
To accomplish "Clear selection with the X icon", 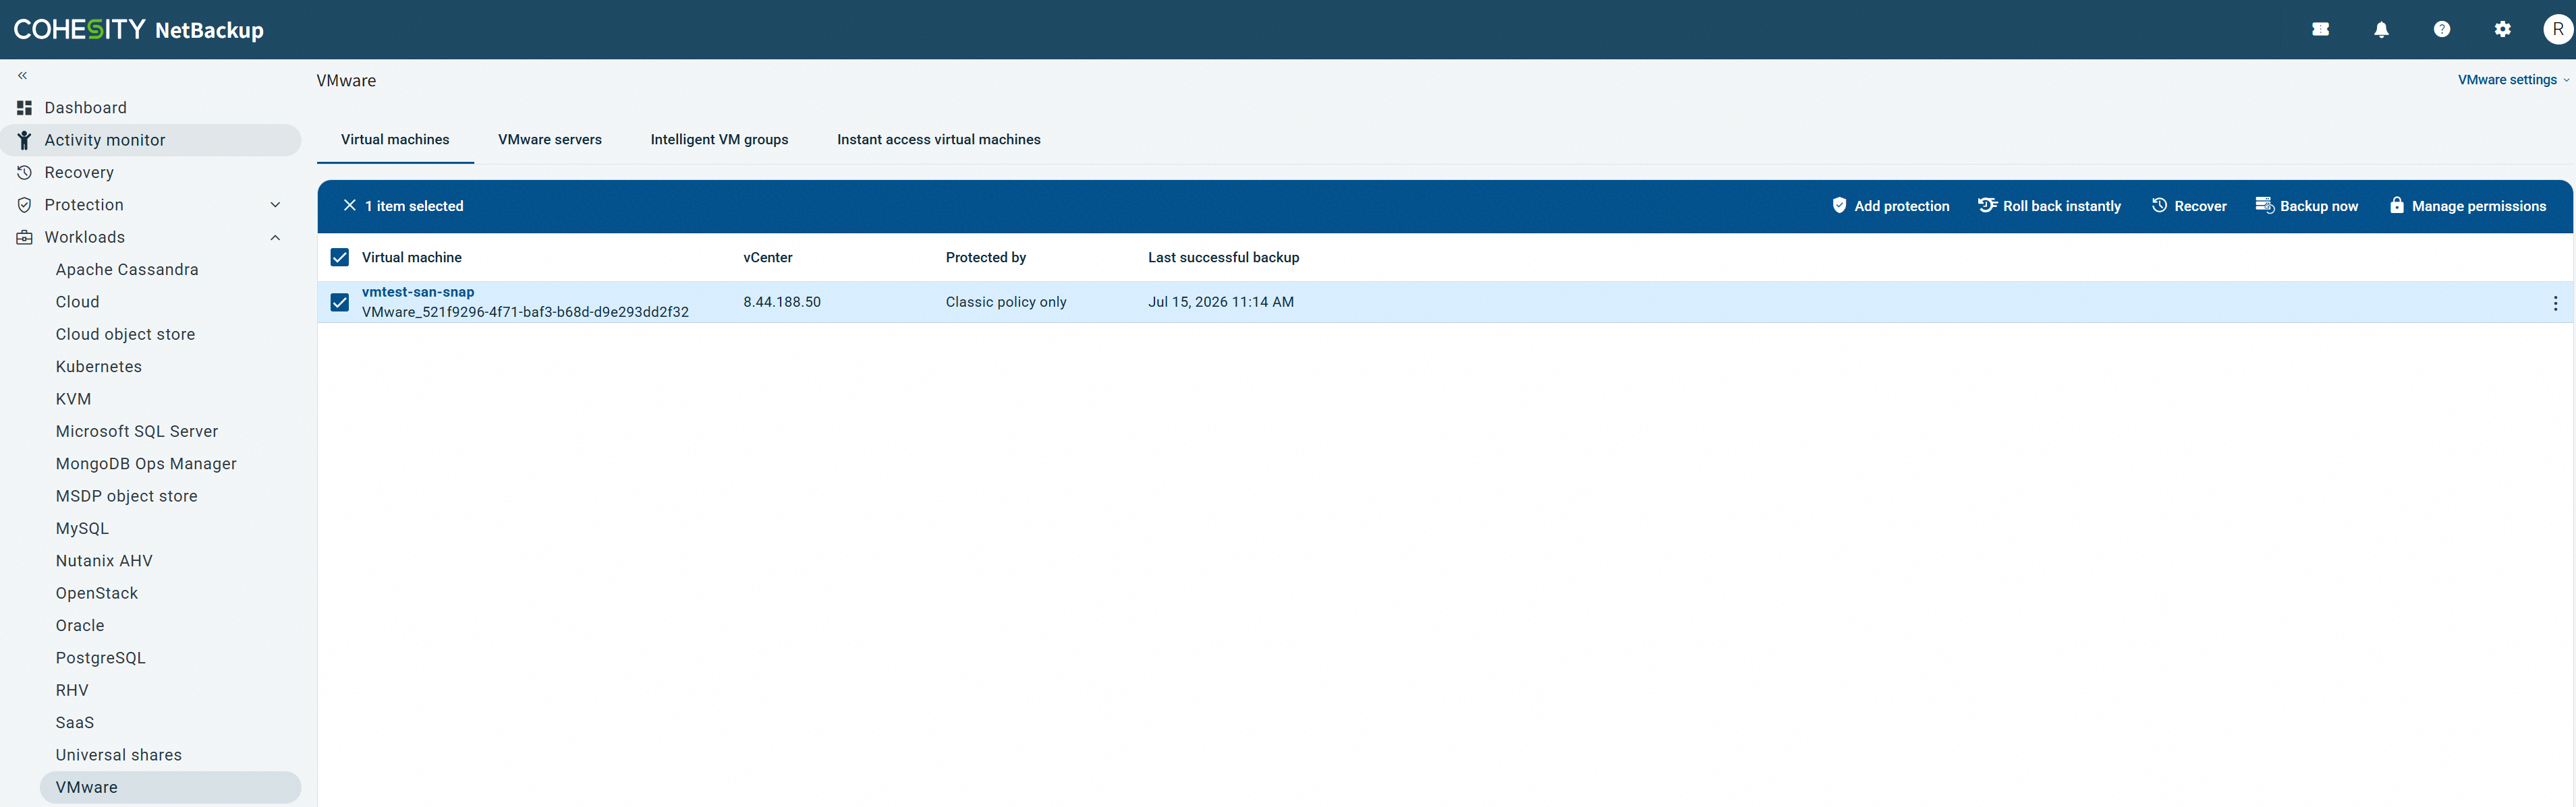I will point(349,206).
